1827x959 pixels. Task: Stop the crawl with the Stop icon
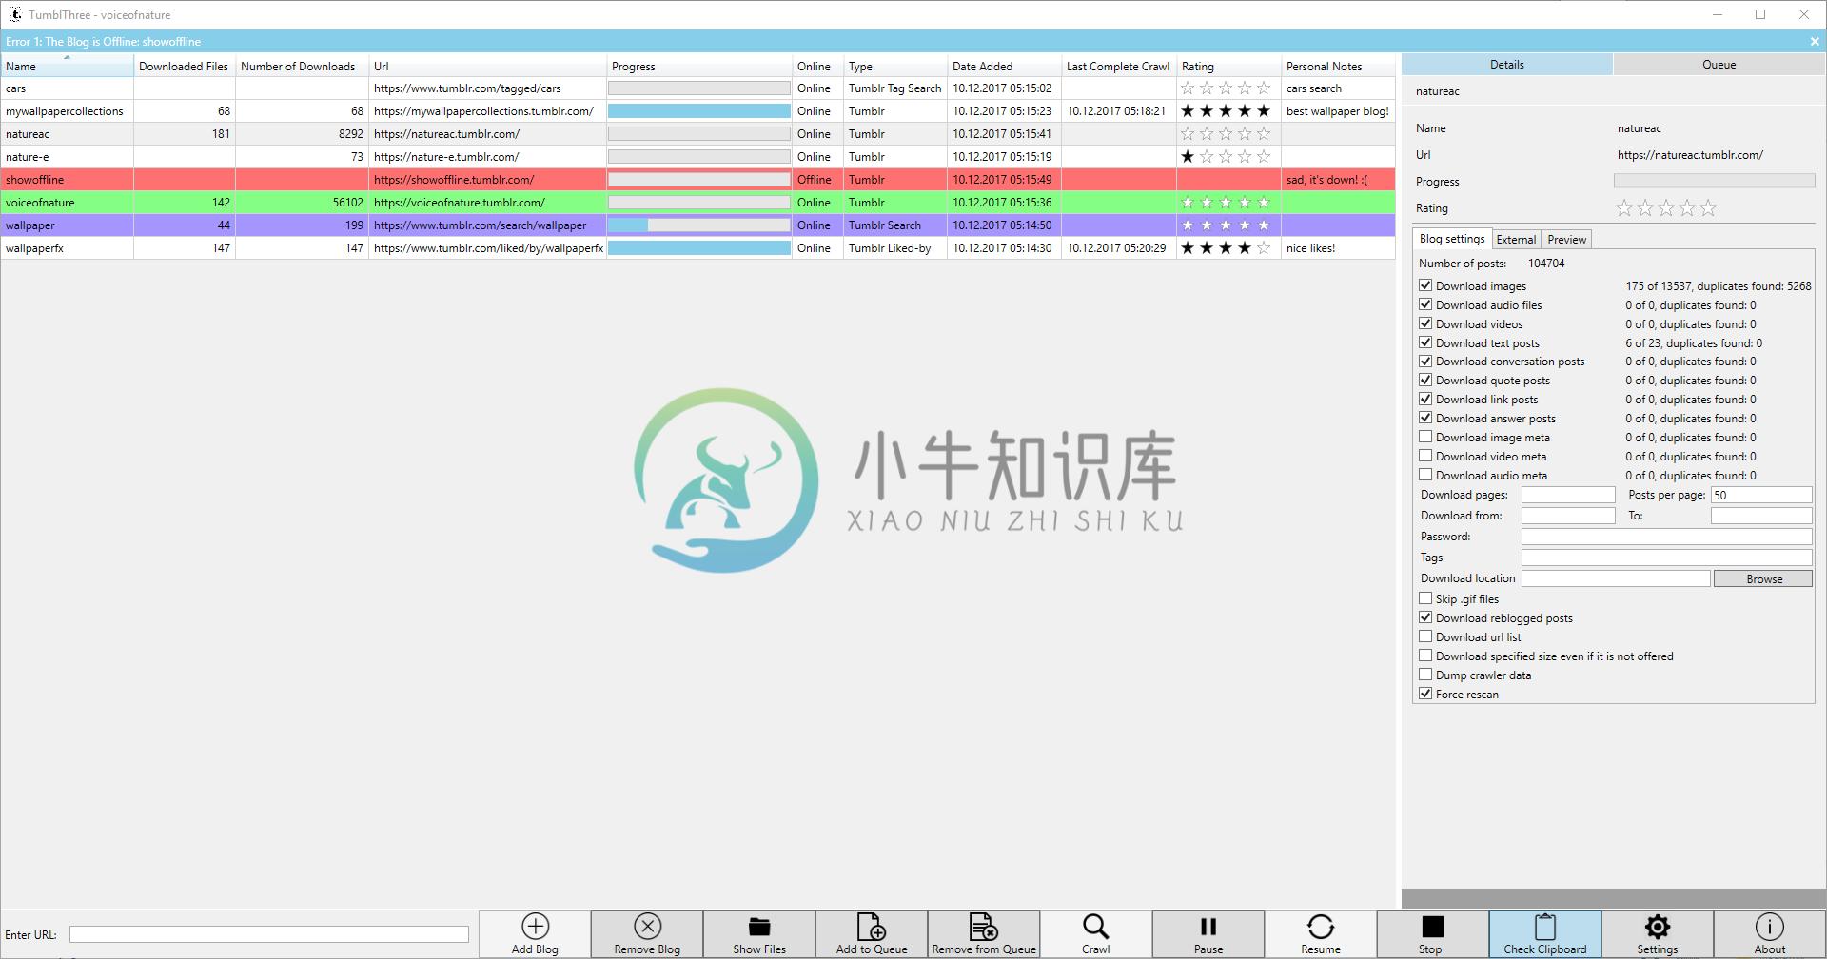point(1432,927)
